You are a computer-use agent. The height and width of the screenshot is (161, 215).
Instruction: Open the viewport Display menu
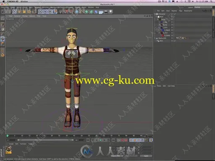tap(25, 16)
